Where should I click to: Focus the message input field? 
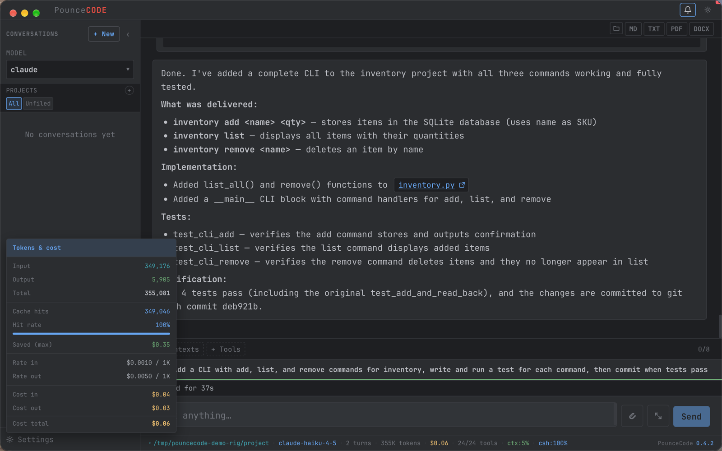click(x=396, y=415)
